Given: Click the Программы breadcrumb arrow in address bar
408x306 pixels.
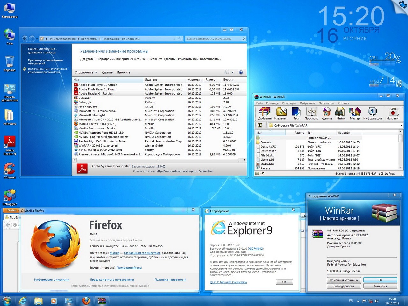Looking at the screenshot, I should tap(100, 39).
